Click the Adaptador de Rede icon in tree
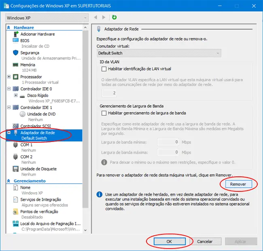Image resolution: width=263 pixels, height=251 pixels. [x=16, y=133]
